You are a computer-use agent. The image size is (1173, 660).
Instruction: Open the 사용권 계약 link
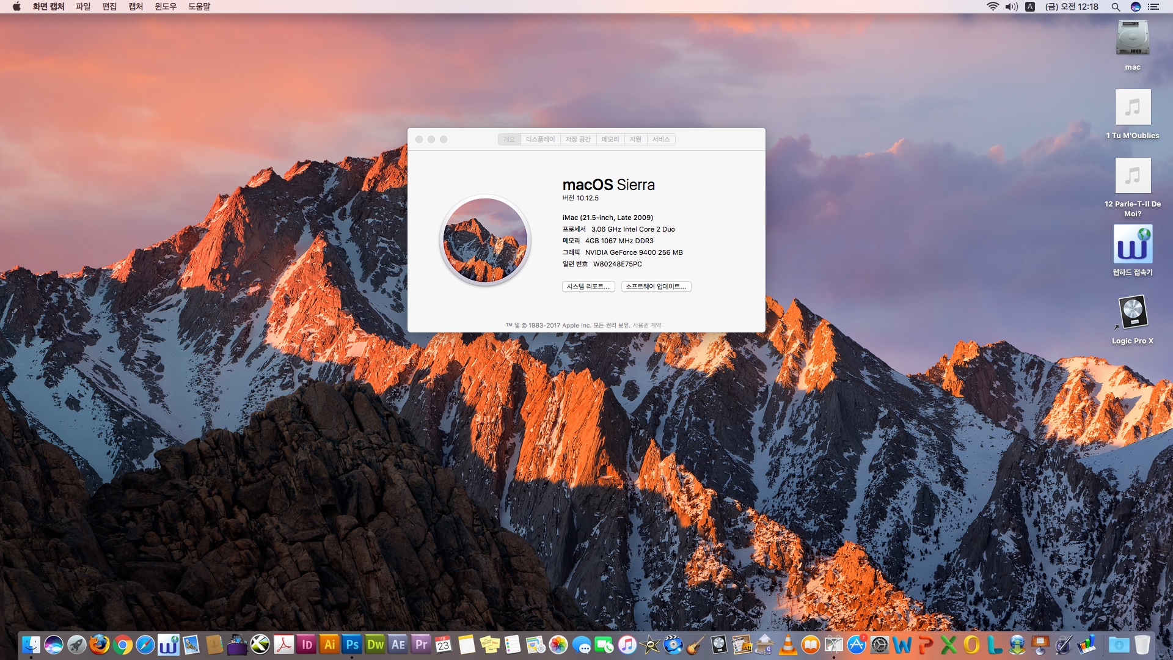pyautogui.click(x=646, y=325)
